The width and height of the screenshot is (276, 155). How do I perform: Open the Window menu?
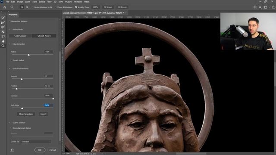click(x=78, y=2)
